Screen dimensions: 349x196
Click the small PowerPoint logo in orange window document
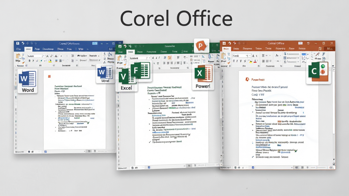[x=247, y=79]
